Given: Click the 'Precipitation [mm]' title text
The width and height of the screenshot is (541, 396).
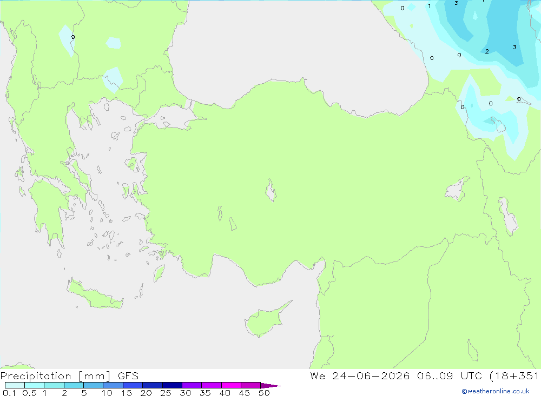Looking at the screenshot, I should point(55,376).
